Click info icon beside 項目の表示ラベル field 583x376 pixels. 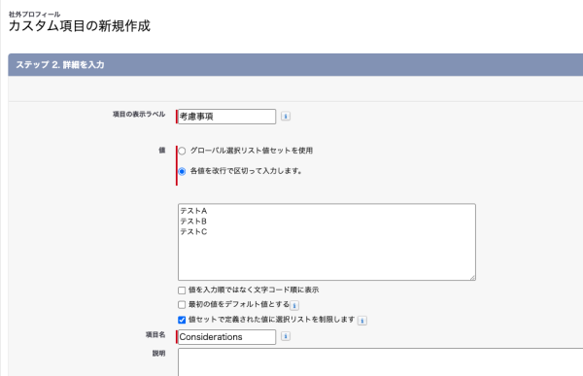(x=286, y=117)
